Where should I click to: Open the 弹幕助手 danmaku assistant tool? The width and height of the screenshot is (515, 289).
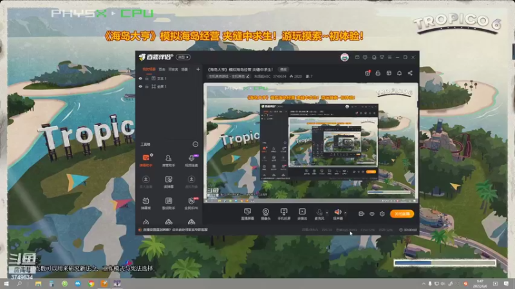point(146,161)
